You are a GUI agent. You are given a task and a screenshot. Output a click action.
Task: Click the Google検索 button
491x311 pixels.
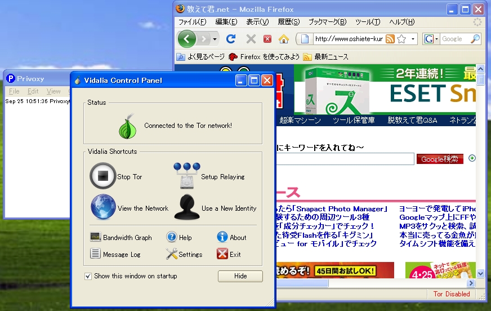click(x=440, y=159)
